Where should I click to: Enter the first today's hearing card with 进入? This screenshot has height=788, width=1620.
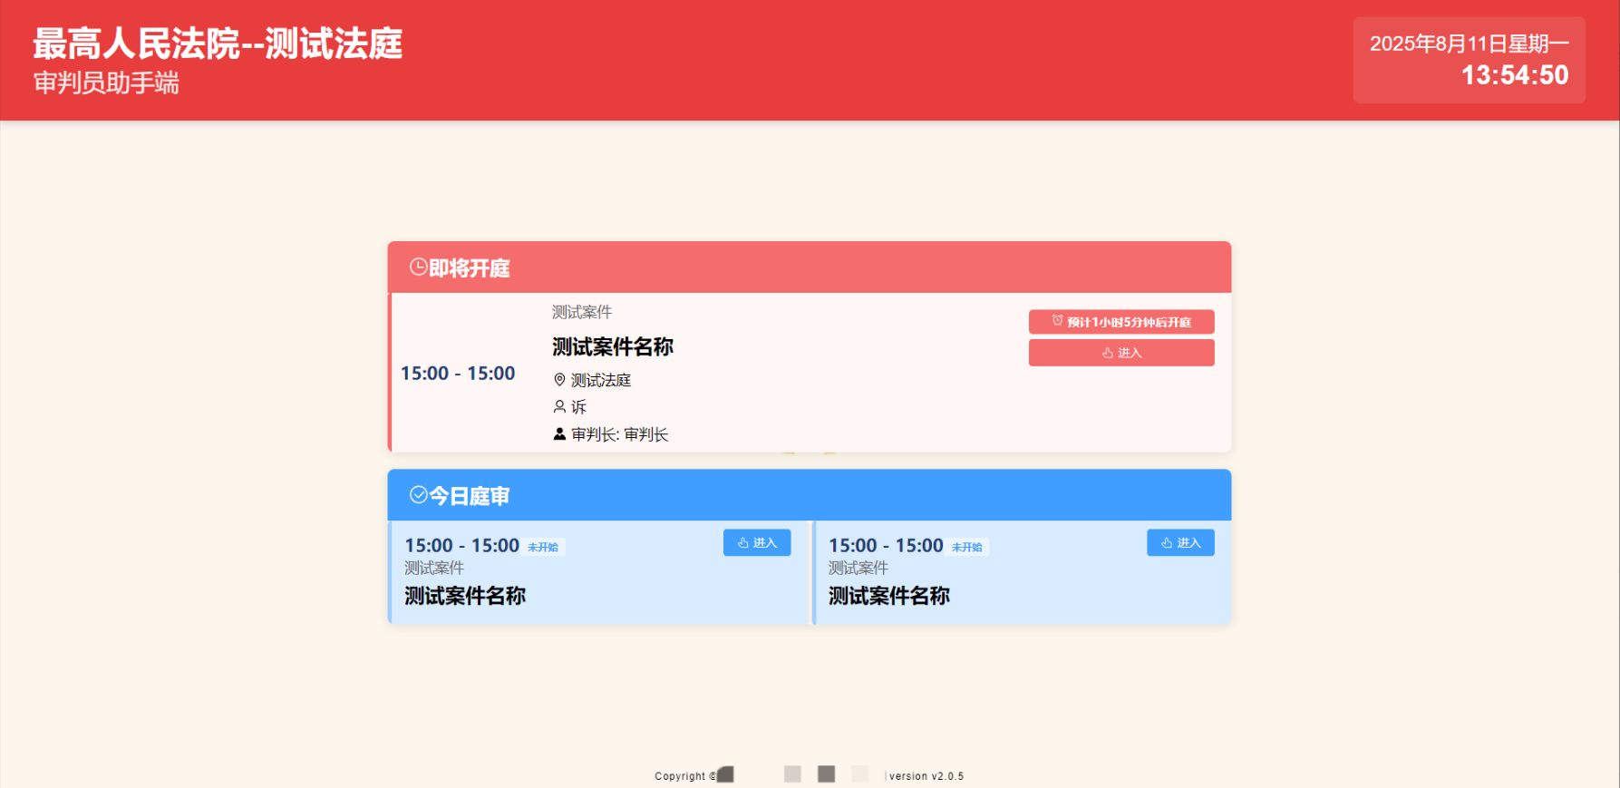point(757,542)
